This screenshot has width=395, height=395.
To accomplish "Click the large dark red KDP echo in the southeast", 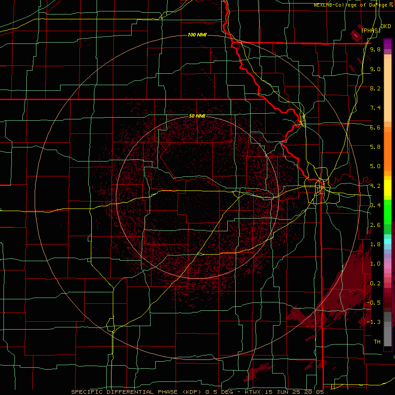I will click(x=350, y=287).
